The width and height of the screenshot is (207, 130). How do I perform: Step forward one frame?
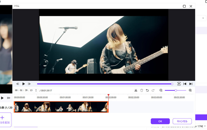click(x=29, y=84)
